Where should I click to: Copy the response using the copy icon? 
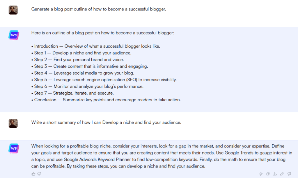268,174
